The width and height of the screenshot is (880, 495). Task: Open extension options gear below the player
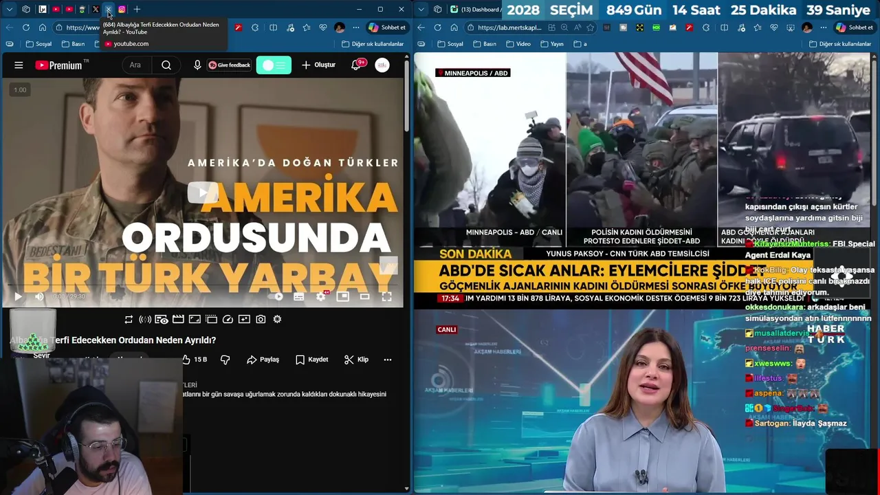[x=277, y=319]
